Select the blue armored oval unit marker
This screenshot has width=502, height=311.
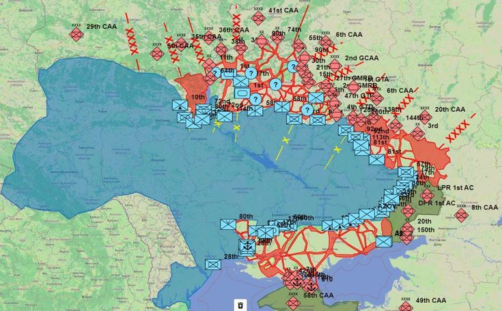coord(242,93)
